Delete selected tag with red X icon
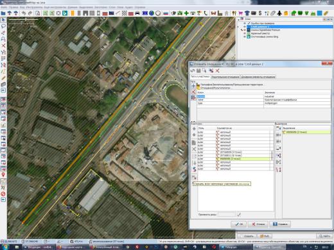 (193, 92)
